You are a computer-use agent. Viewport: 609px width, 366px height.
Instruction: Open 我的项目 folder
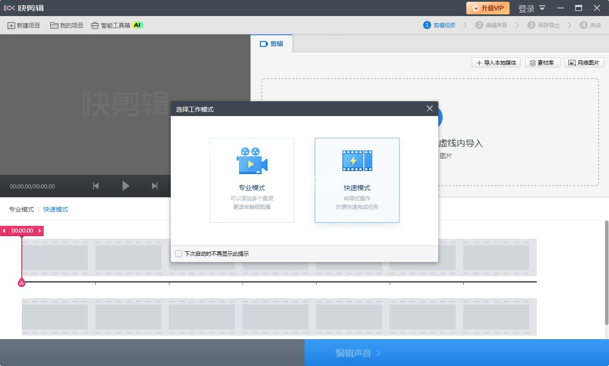[67, 25]
